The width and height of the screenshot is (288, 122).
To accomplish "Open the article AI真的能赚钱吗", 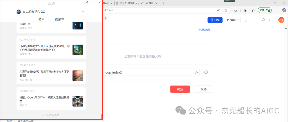I will [x=51, y=73].
